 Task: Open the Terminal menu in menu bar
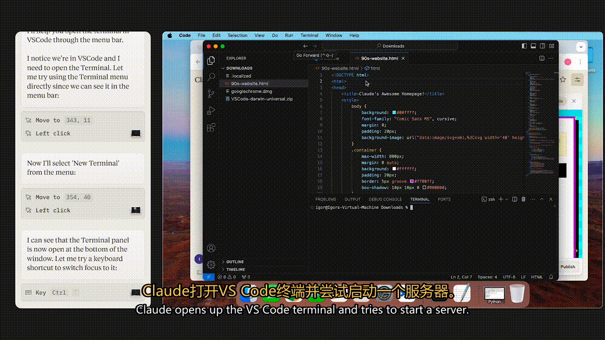pyautogui.click(x=309, y=35)
